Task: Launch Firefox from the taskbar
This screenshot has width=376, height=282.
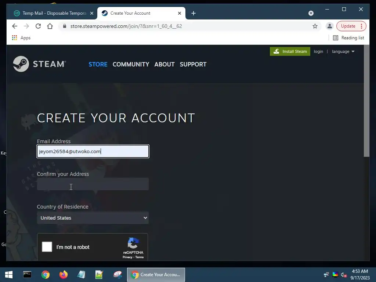Action: pyautogui.click(x=63, y=275)
